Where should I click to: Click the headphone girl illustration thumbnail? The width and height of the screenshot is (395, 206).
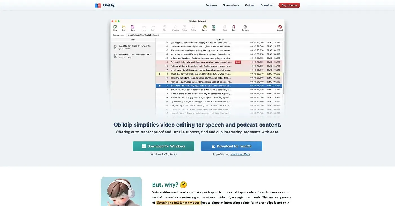click(x=121, y=191)
